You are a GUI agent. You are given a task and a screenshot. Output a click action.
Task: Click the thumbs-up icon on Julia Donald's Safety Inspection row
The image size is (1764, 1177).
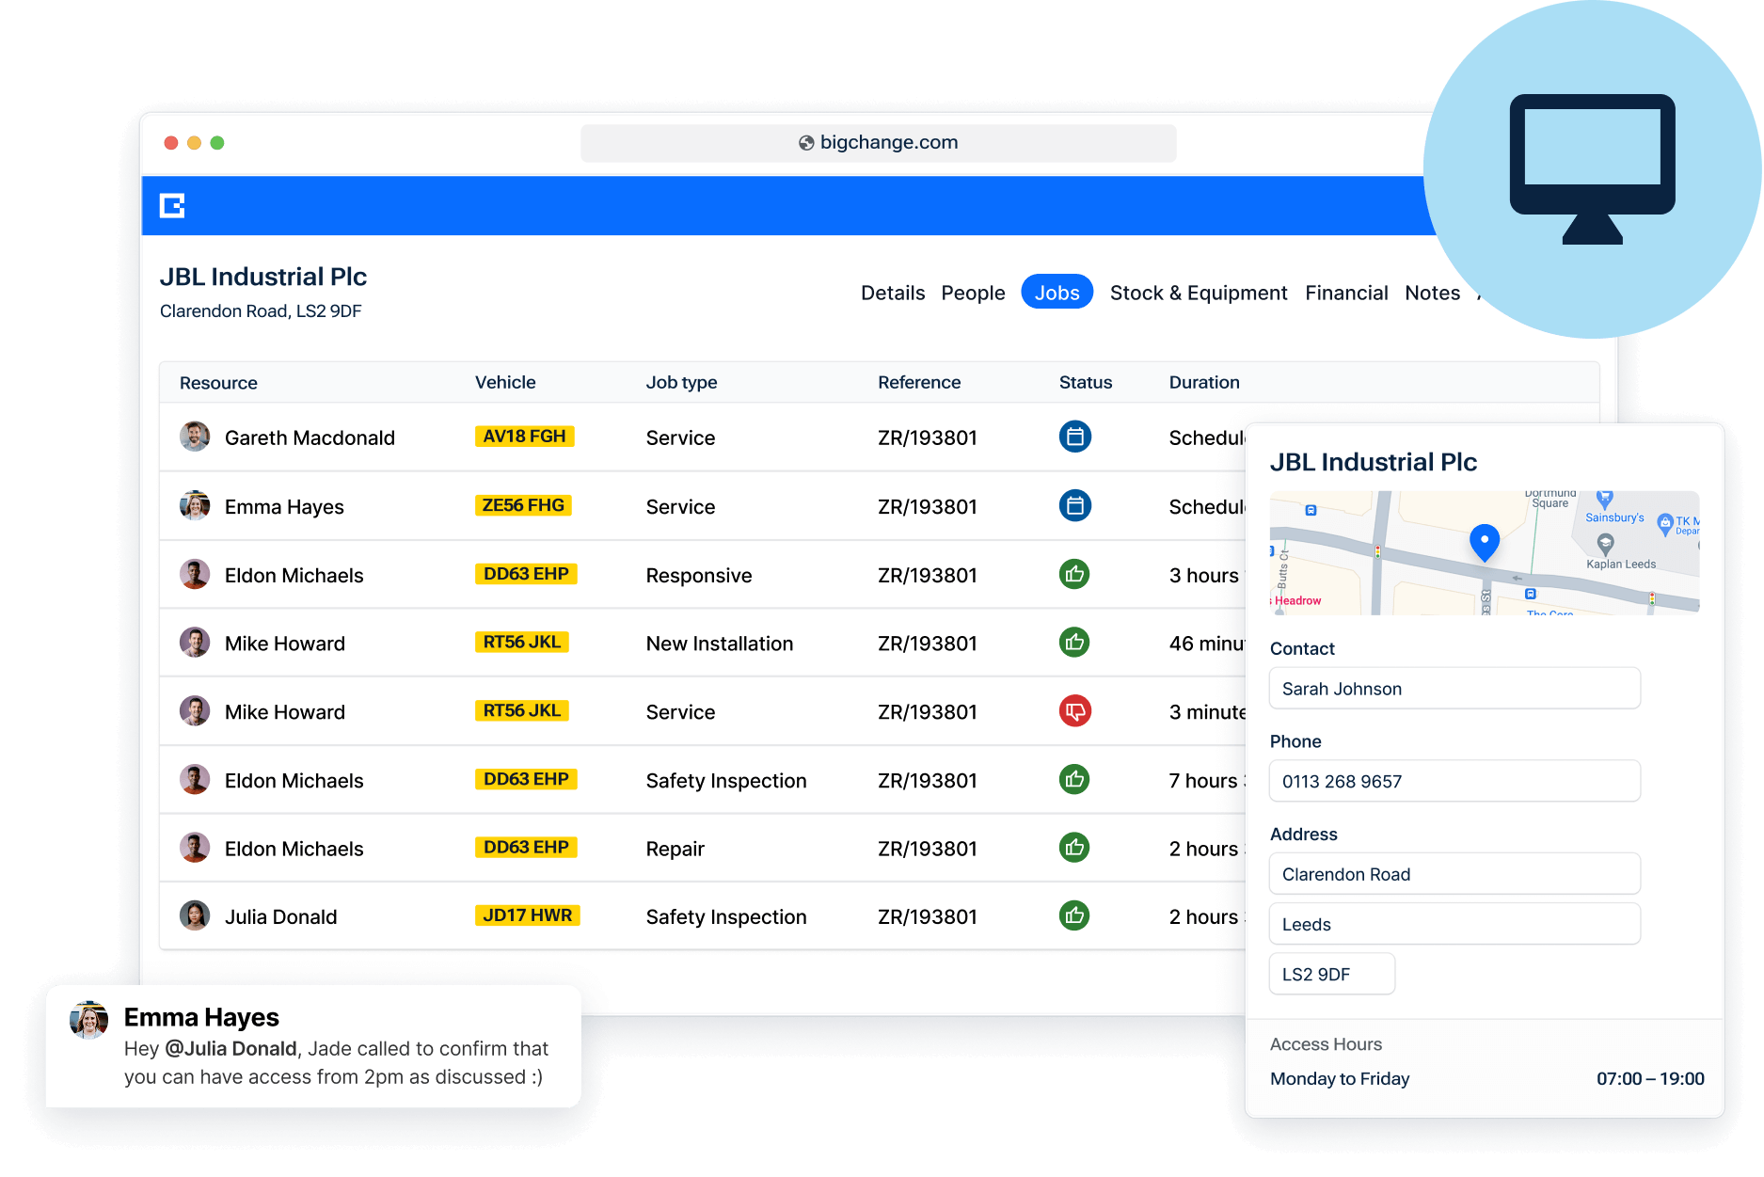(x=1074, y=915)
